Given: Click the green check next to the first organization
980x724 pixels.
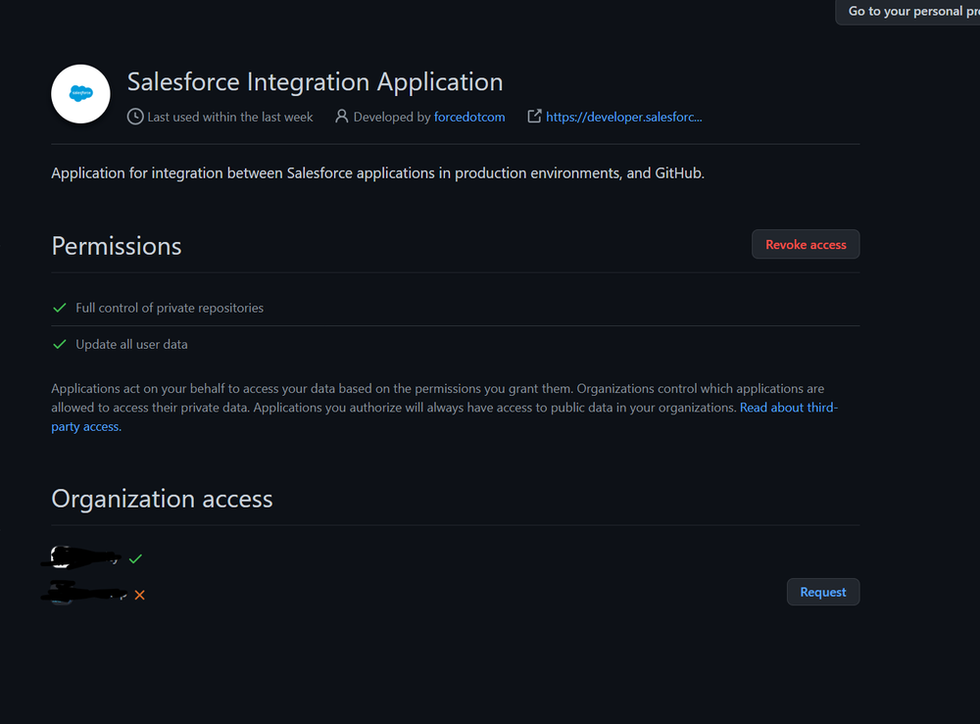Looking at the screenshot, I should coord(135,558).
